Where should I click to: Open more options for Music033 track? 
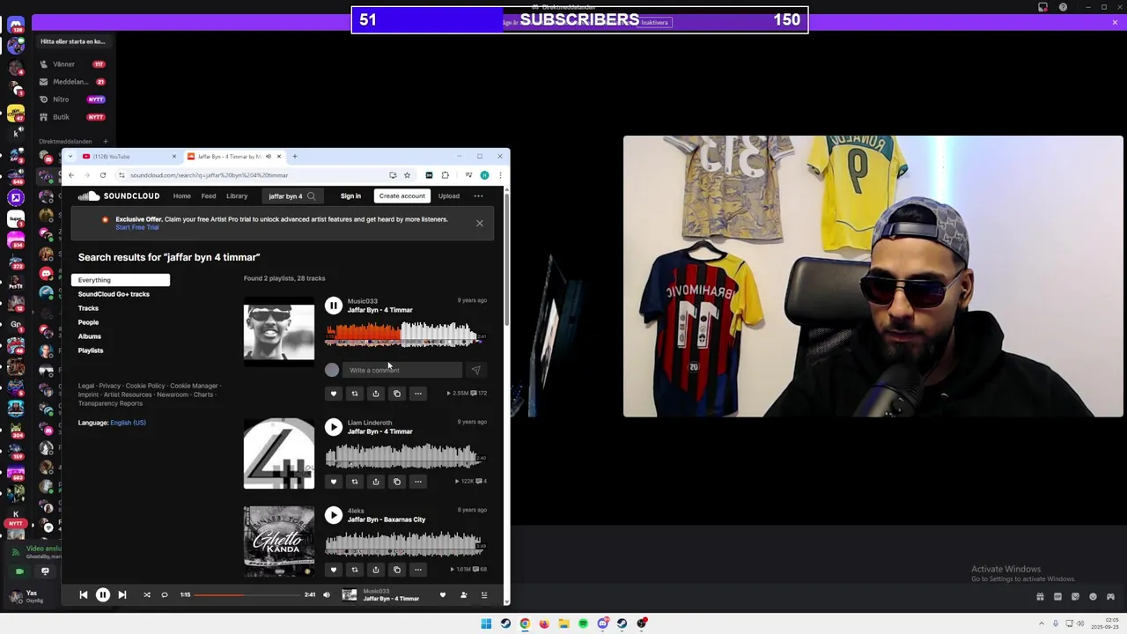[x=417, y=394]
